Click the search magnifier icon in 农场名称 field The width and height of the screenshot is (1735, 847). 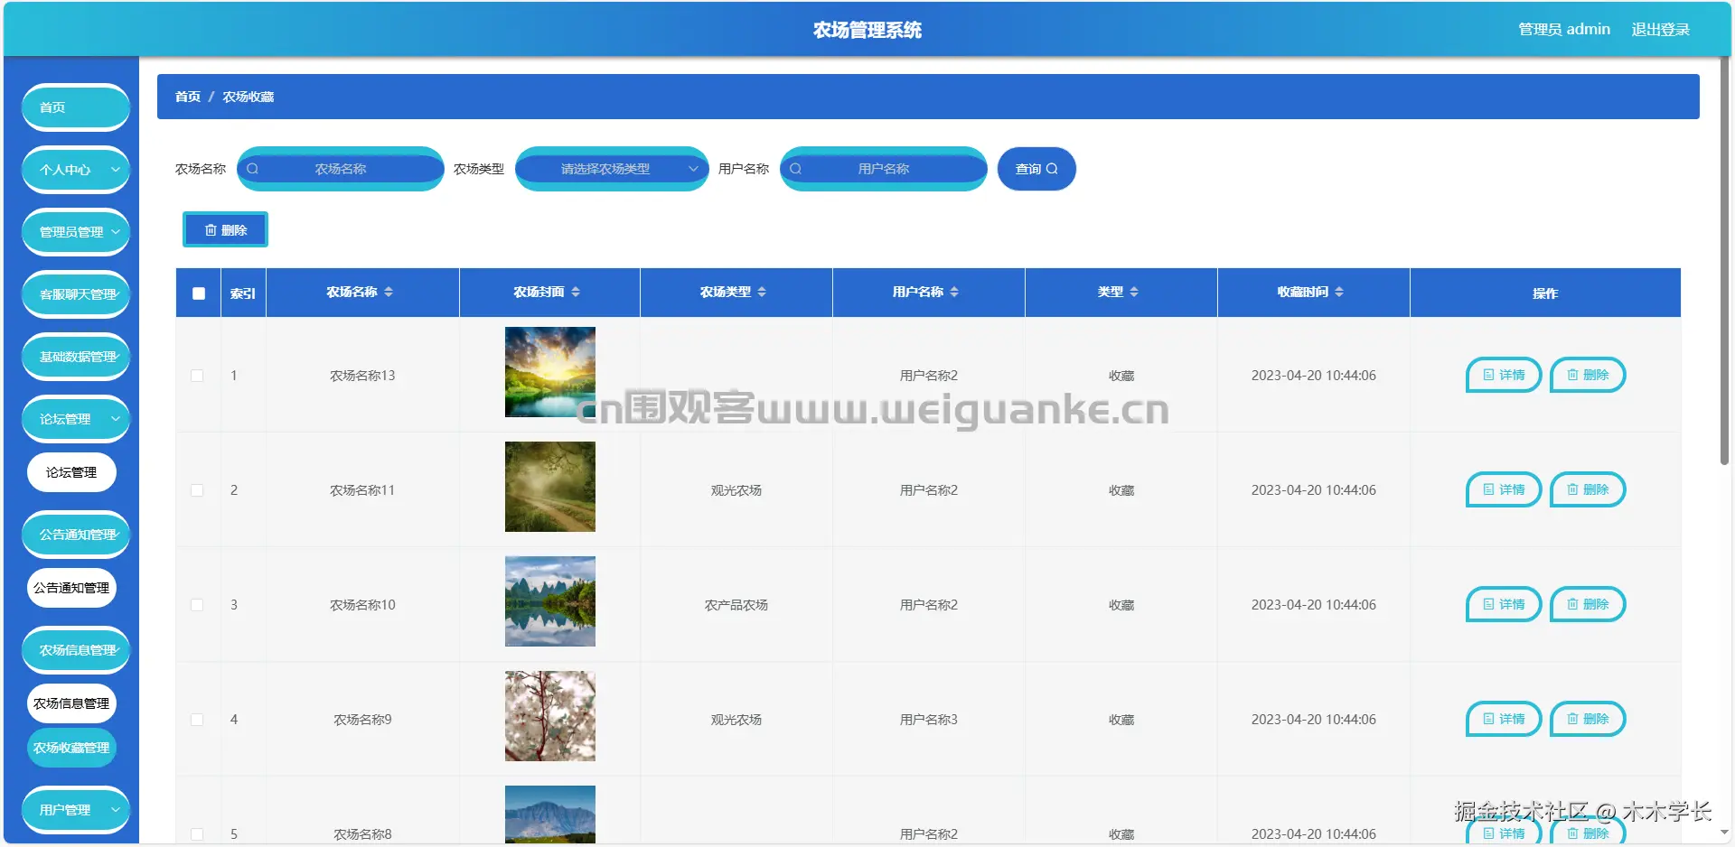253,169
